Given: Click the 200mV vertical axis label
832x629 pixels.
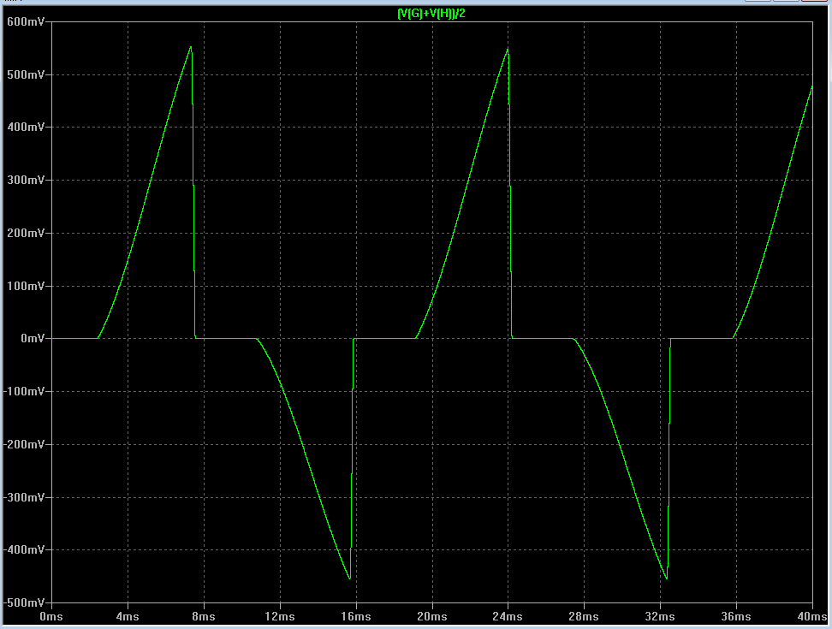Looking at the screenshot, I should click(26, 234).
